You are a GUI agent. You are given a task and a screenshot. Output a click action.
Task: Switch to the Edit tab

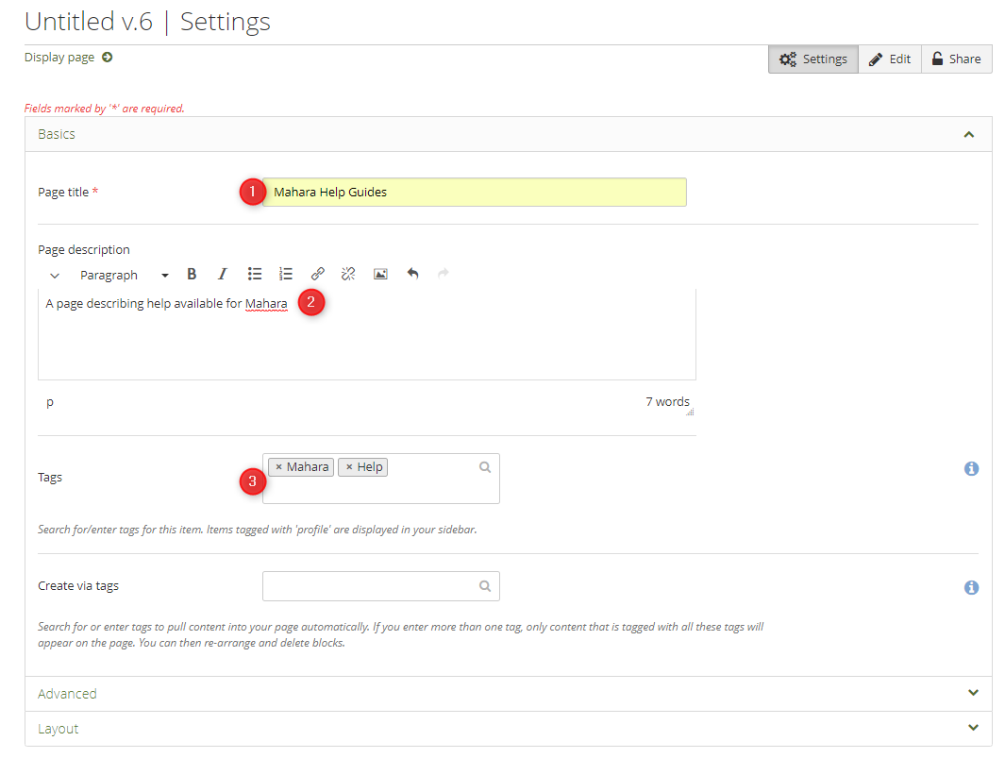point(889,59)
